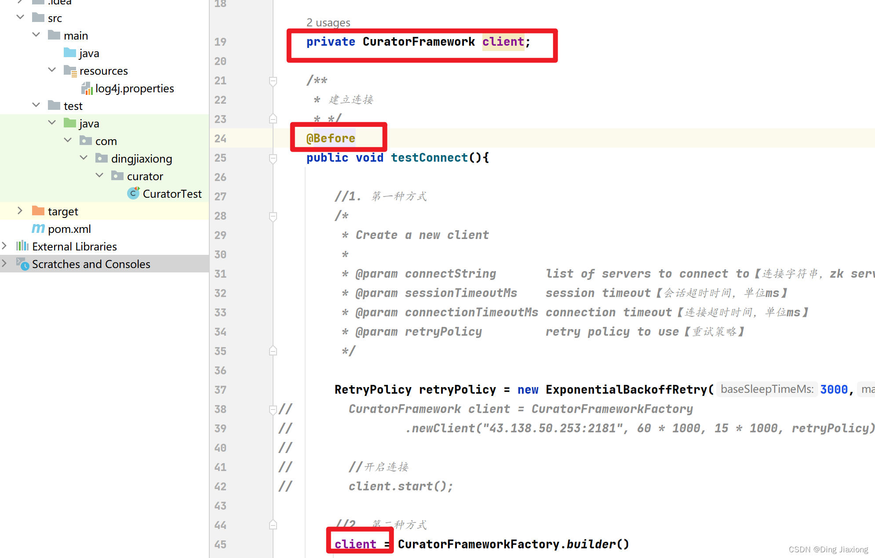Select the External Libraries label

click(74, 246)
